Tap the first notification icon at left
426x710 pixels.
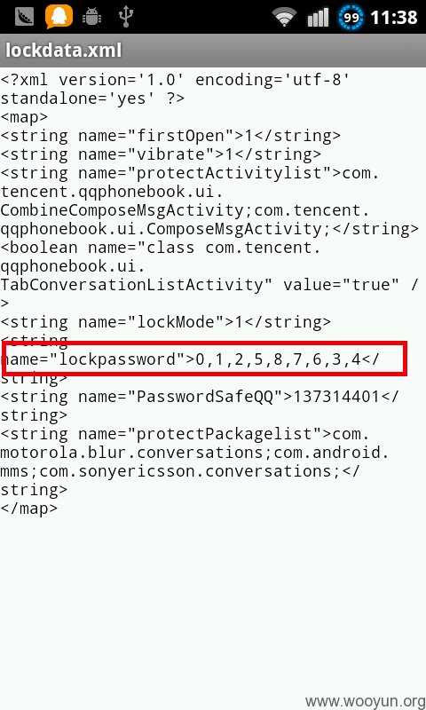coord(25,17)
